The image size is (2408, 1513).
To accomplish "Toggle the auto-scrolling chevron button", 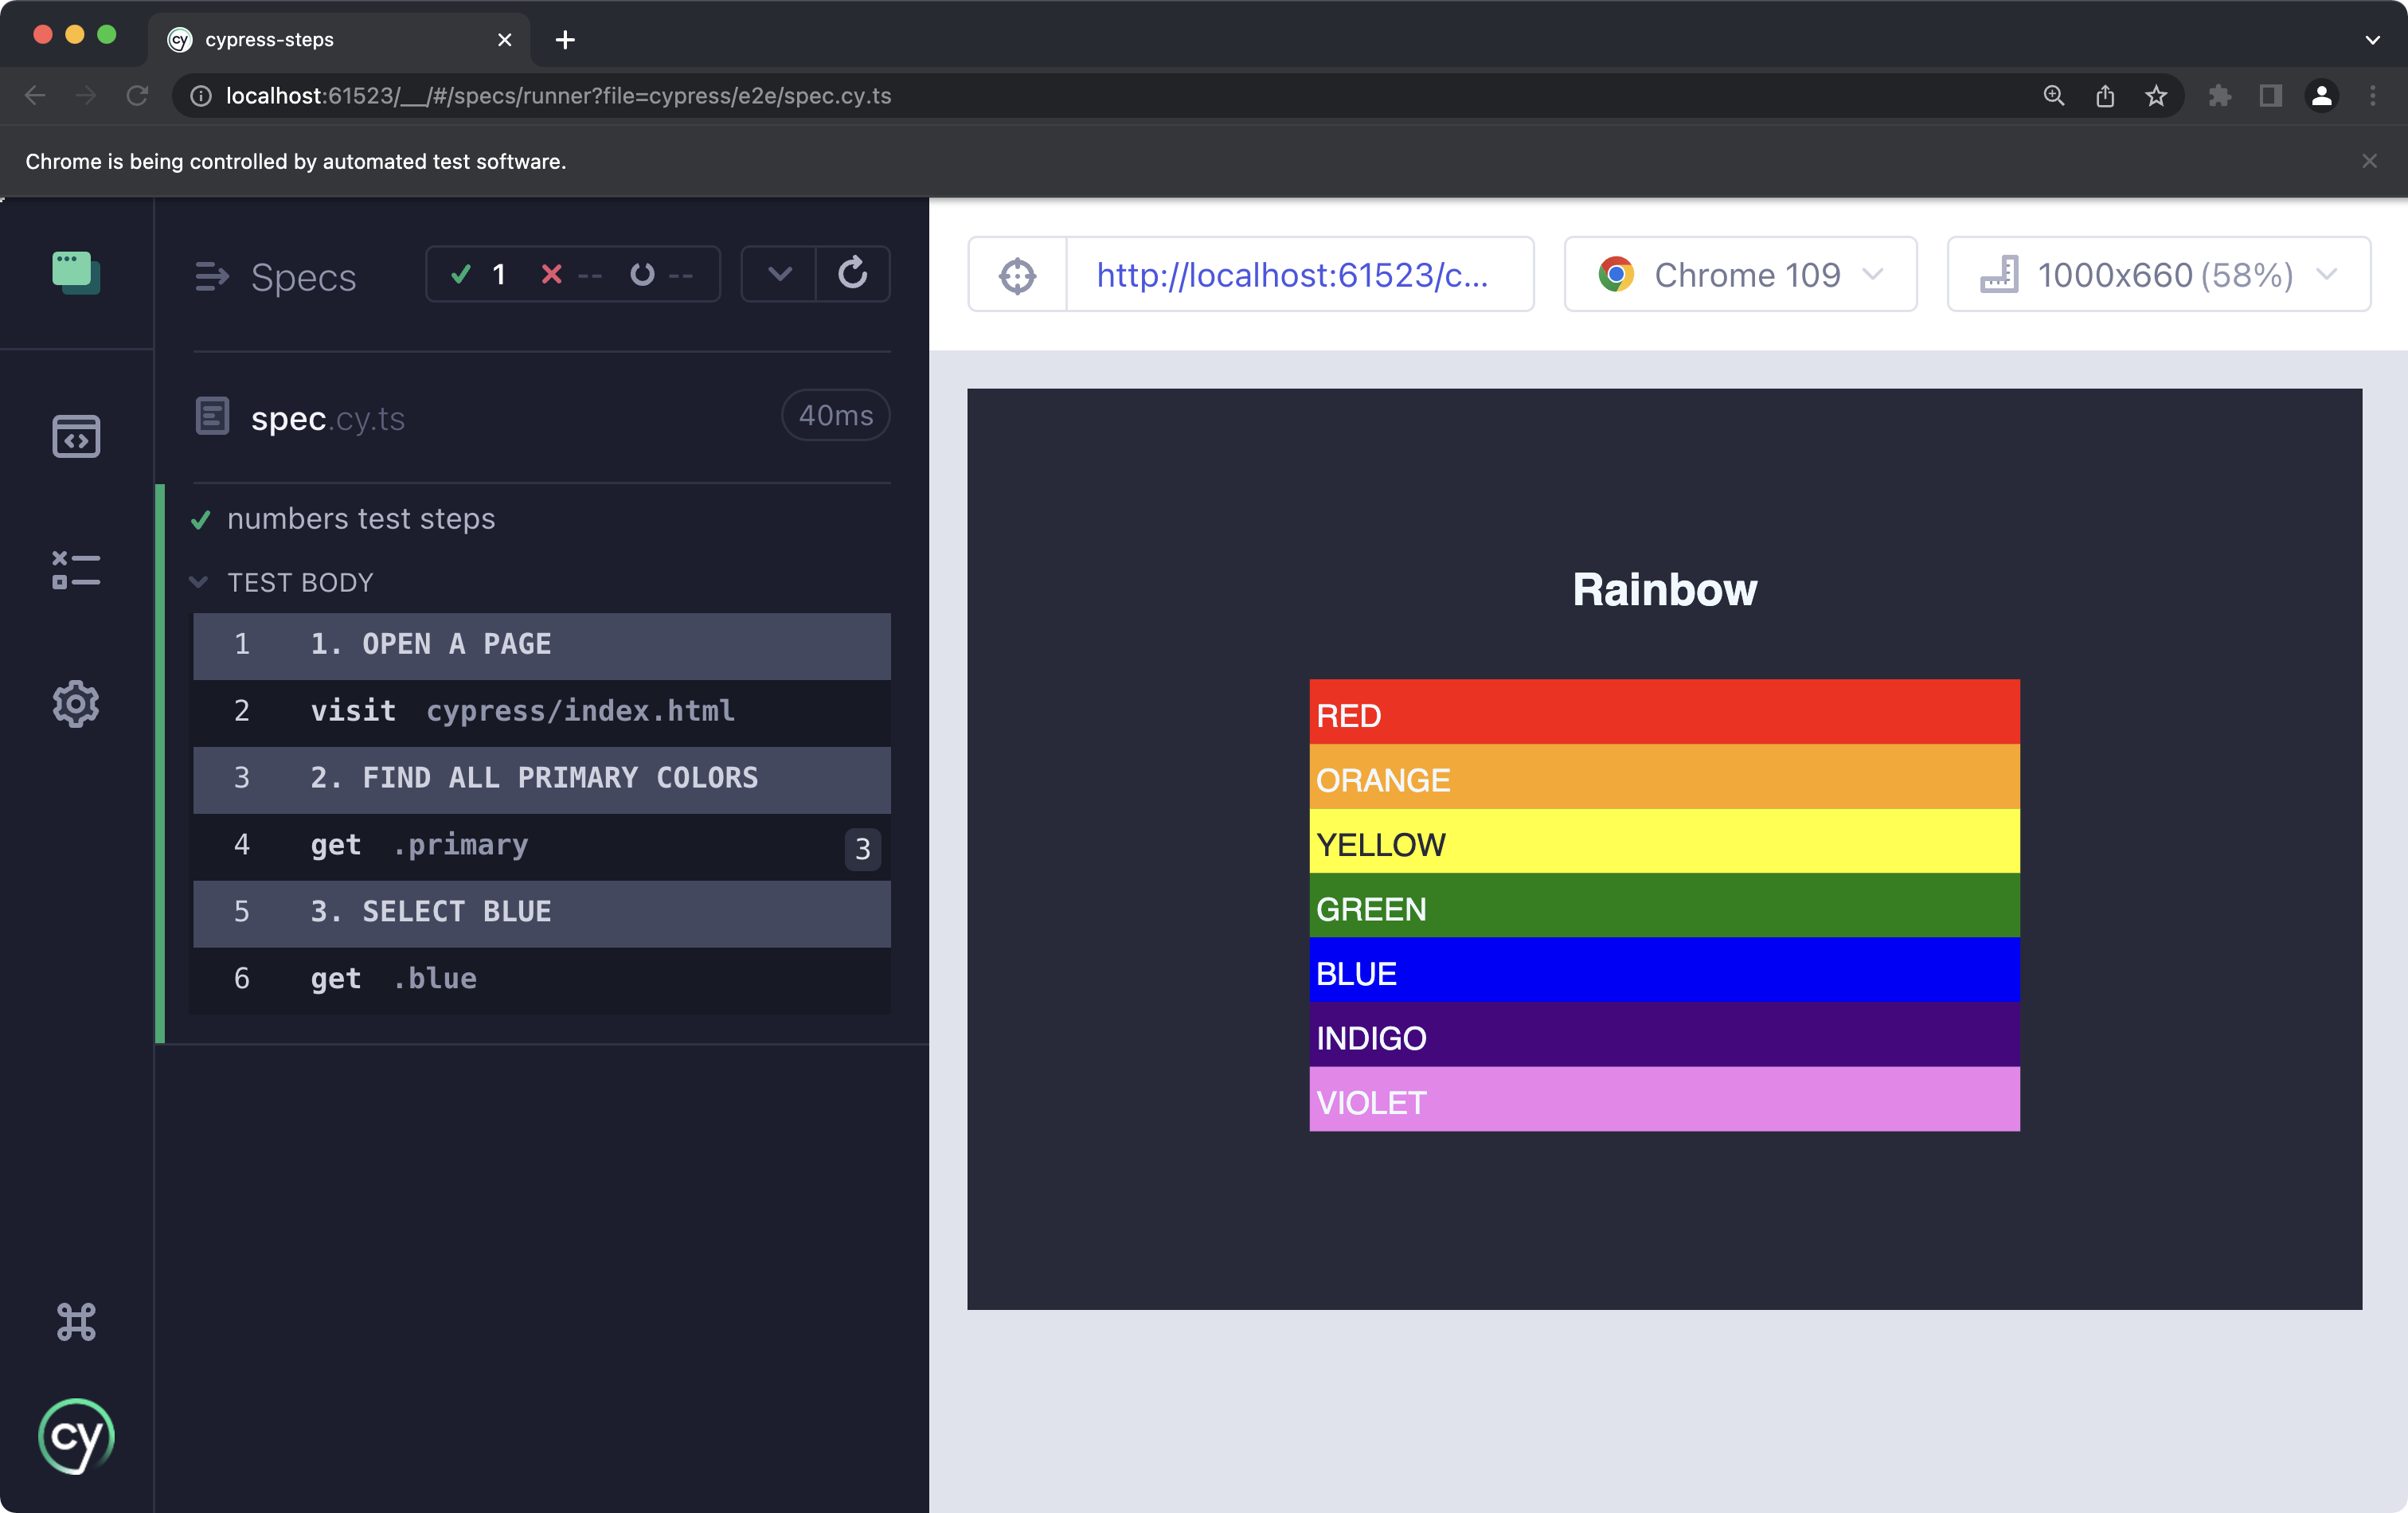I will click(x=779, y=273).
